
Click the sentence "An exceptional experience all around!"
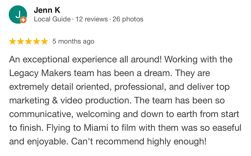pyautogui.click(x=80, y=59)
